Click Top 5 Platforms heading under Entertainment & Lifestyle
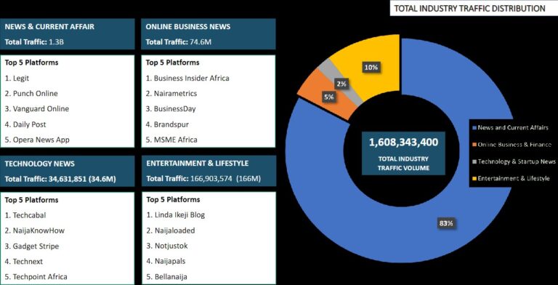The image size is (558, 285). [x=174, y=199]
